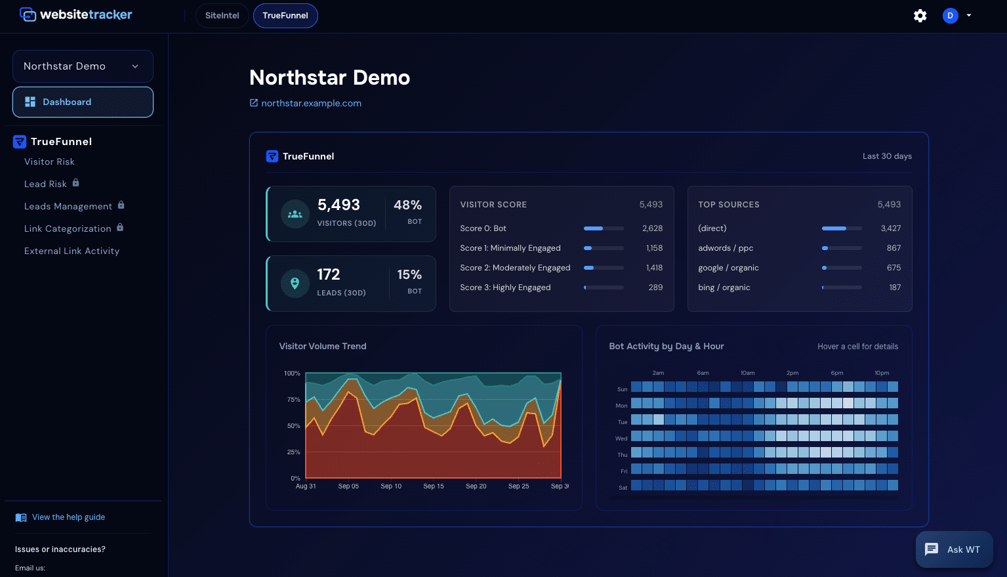Open Leads Management in the sidebar
Image resolution: width=1007 pixels, height=577 pixels.
[68, 206]
